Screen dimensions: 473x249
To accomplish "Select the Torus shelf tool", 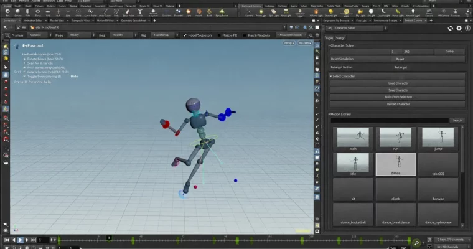I will [x=38, y=12].
